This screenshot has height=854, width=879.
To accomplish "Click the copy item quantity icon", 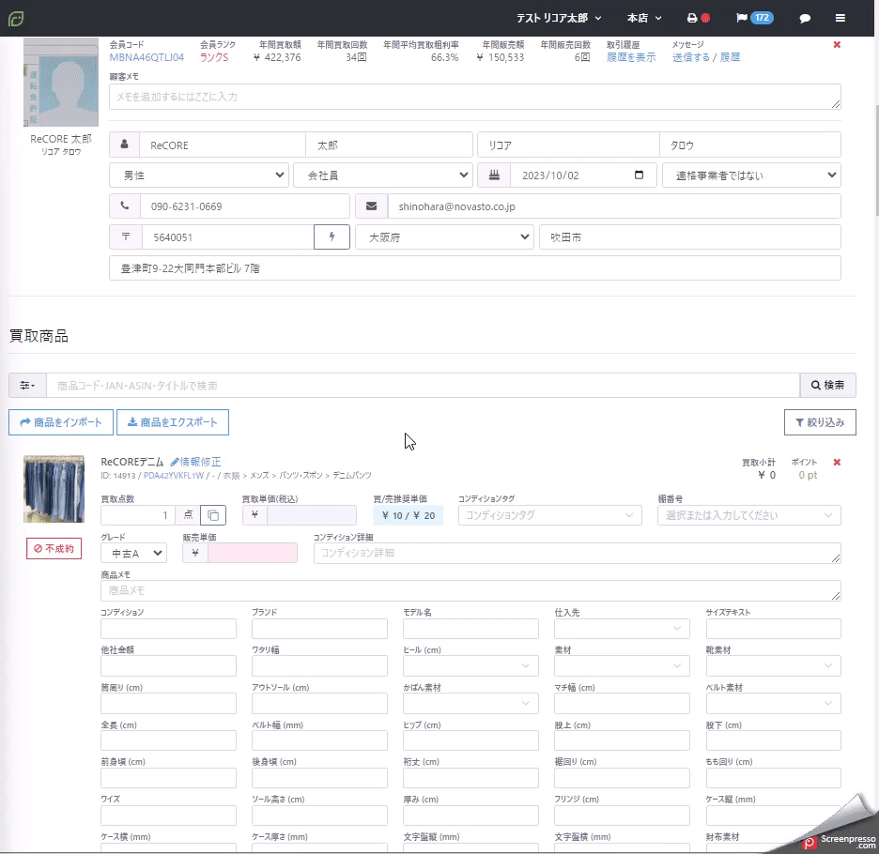I will (x=213, y=515).
